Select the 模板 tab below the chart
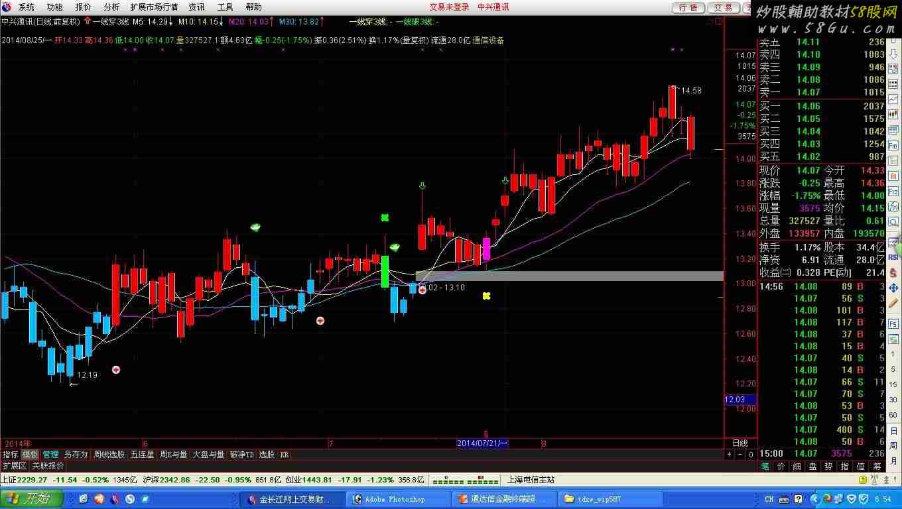 click(30, 455)
